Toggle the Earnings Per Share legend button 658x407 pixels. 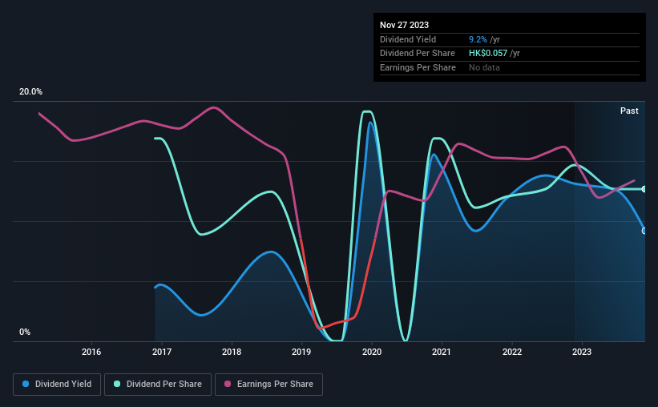coord(268,385)
